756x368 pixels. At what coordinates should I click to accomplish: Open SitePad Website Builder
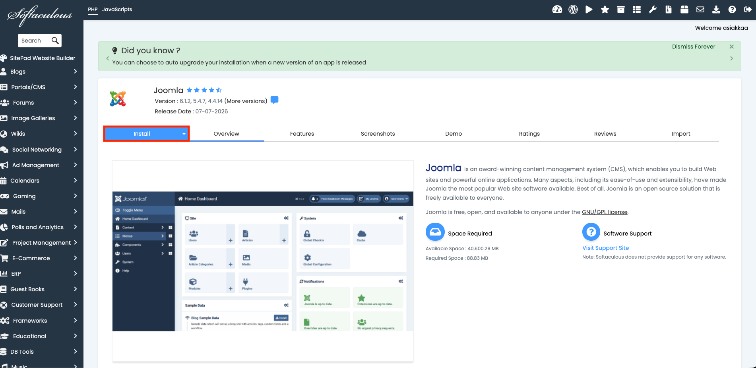tap(38, 58)
